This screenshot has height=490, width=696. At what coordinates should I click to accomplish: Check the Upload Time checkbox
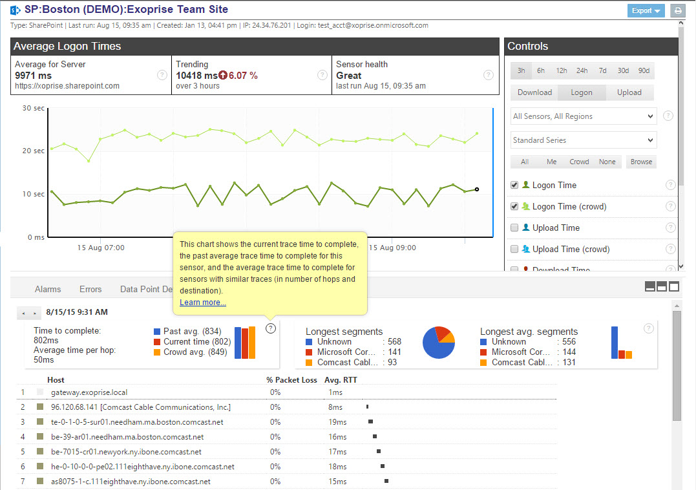[x=514, y=228]
